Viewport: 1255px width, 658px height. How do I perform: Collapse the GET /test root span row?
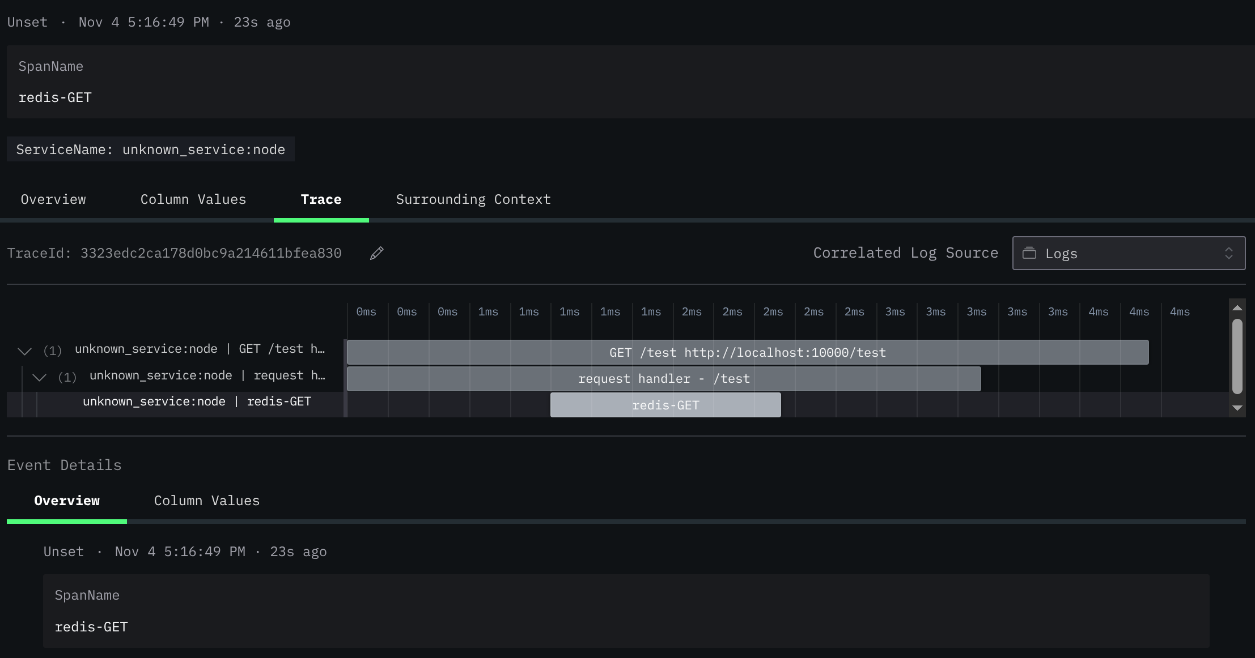pyautogui.click(x=24, y=351)
